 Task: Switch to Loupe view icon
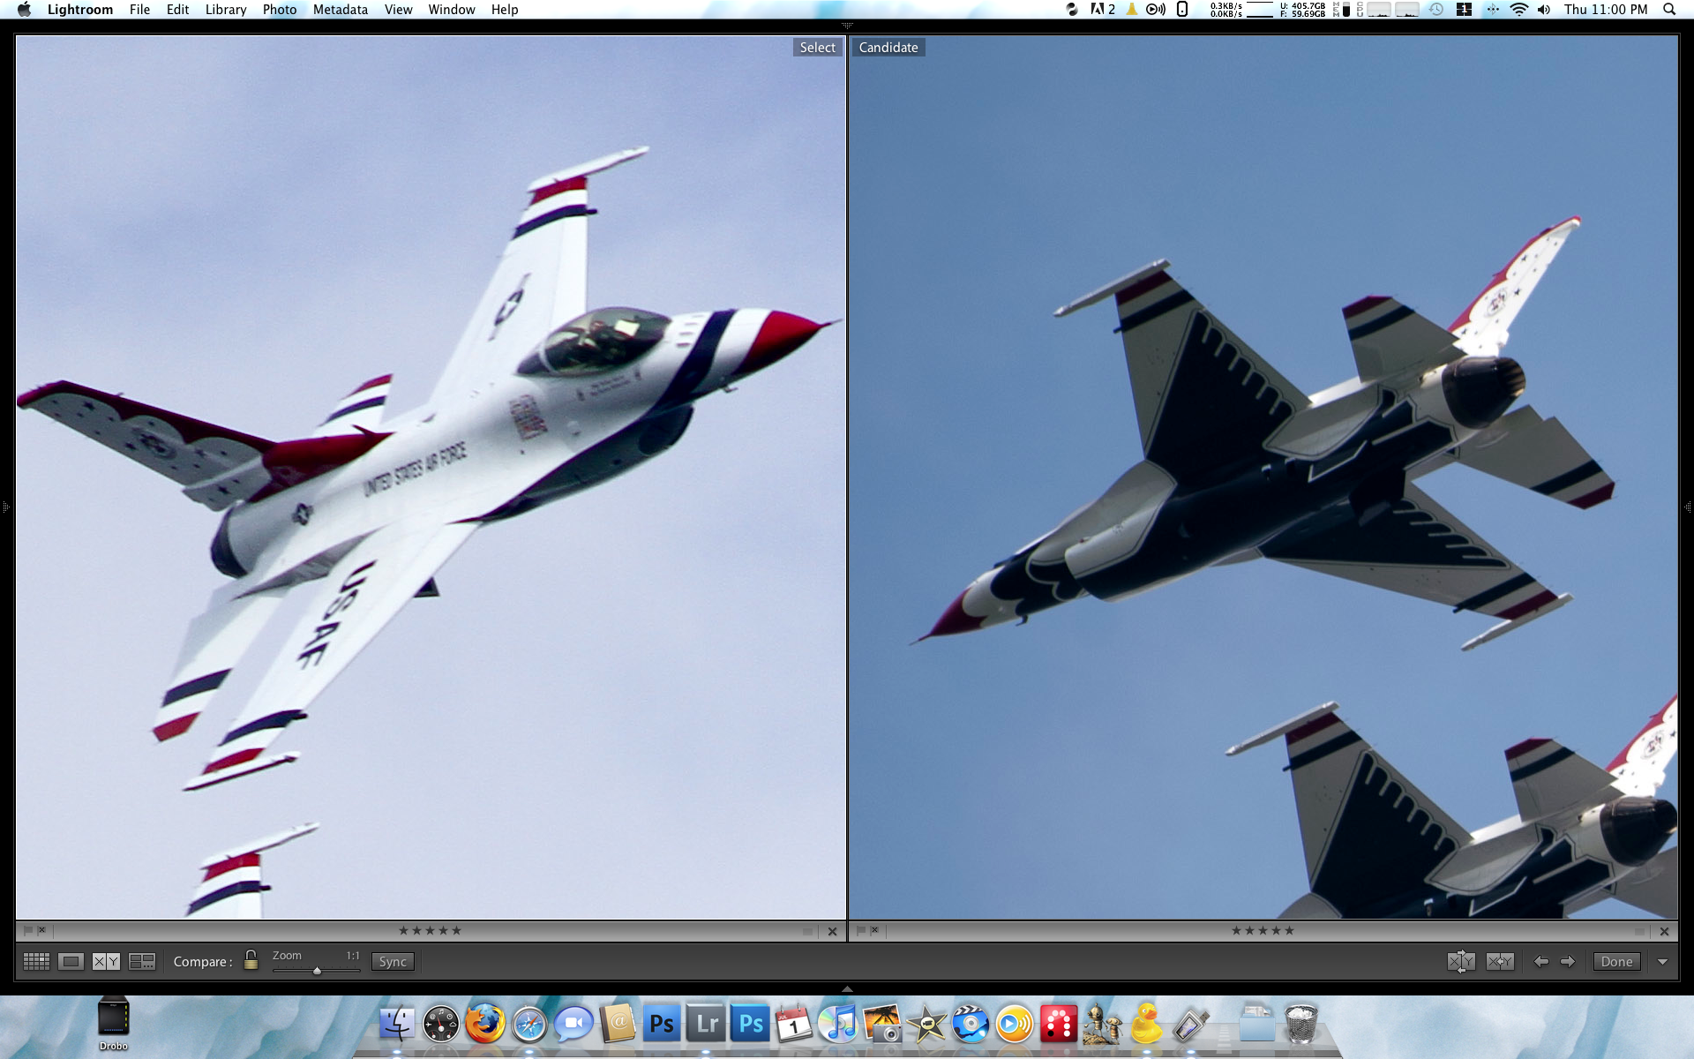point(71,961)
